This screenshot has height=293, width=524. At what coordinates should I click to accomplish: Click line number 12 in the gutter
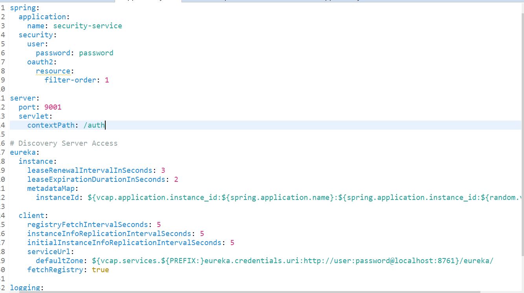coord(3,107)
